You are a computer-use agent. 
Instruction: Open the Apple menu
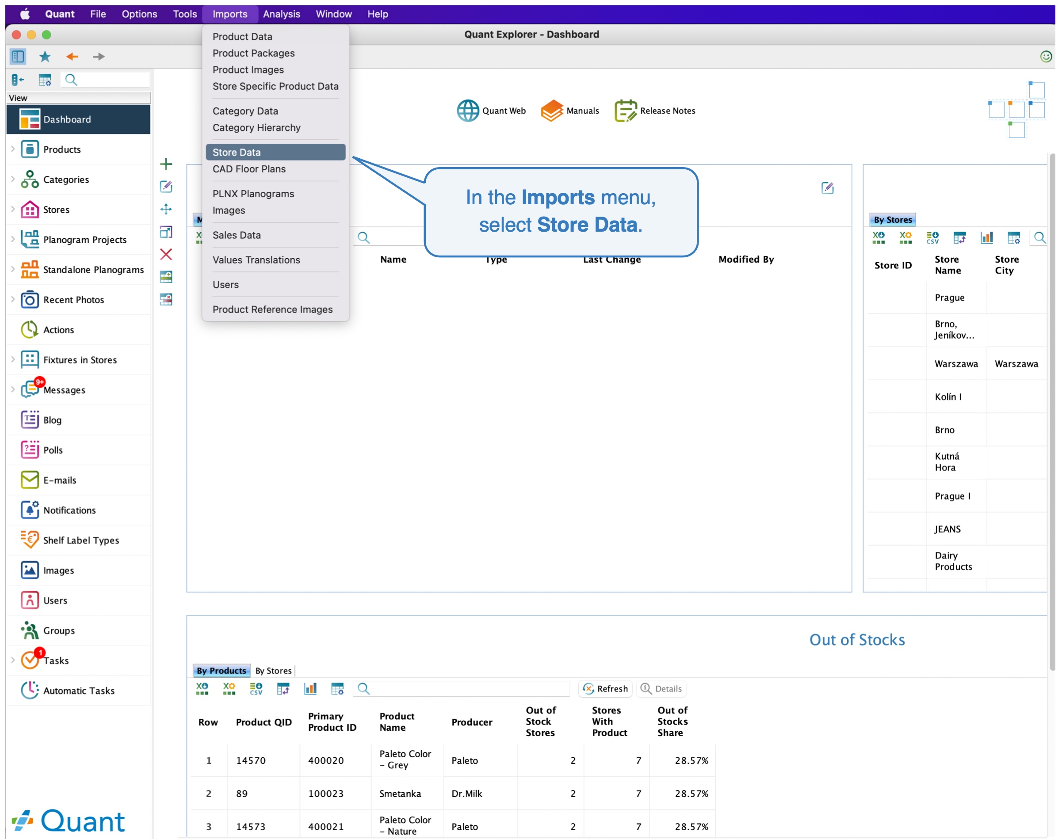click(x=25, y=14)
